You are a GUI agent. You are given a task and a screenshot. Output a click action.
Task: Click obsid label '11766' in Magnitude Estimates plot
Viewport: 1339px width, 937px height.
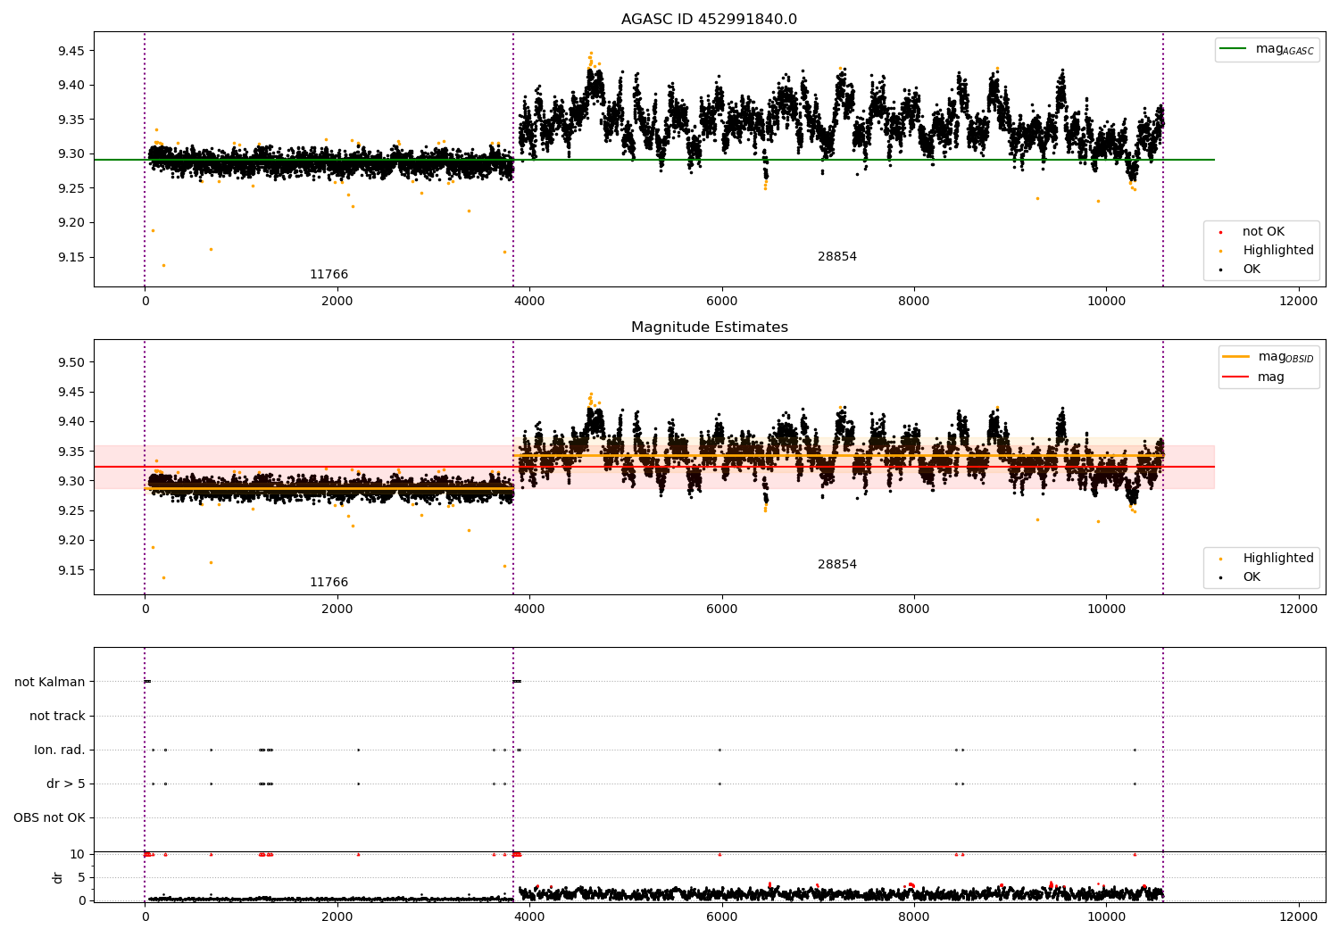coord(329,583)
